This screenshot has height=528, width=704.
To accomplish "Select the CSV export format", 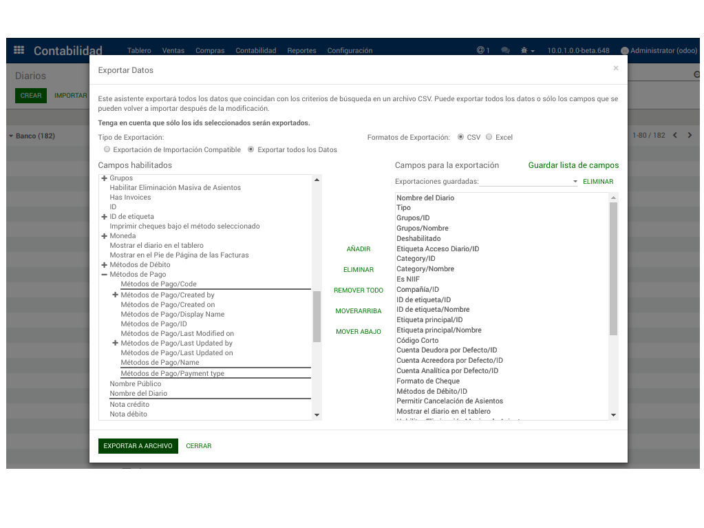I will click(460, 137).
